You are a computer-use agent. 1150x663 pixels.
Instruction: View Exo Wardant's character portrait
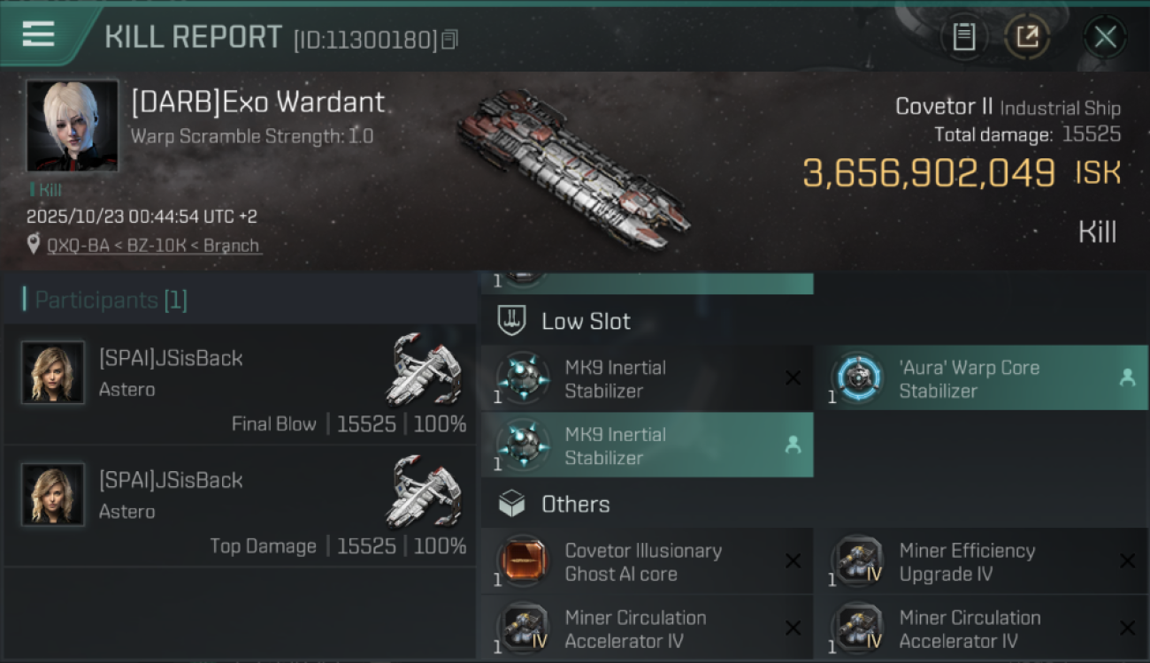pyautogui.click(x=72, y=126)
